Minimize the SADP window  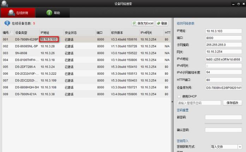coord(233,4)
